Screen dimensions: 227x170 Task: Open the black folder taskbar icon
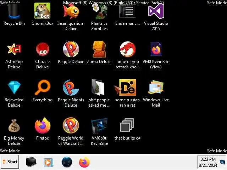[31, 162]
